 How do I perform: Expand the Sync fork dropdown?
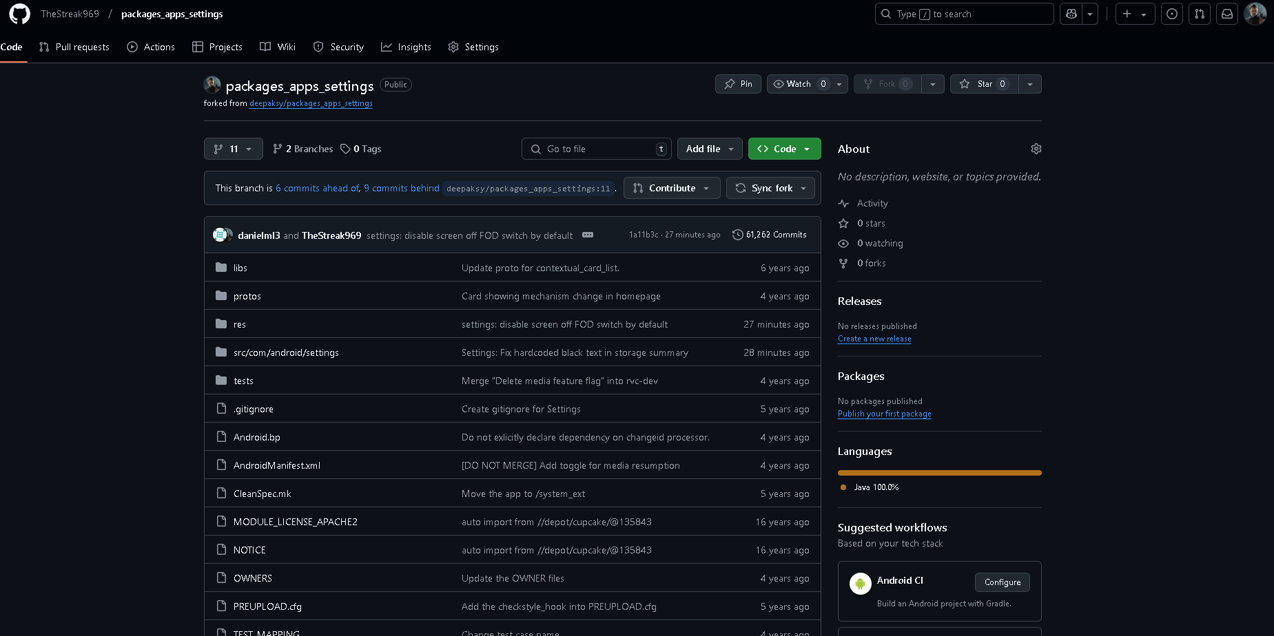click(770, 188)
